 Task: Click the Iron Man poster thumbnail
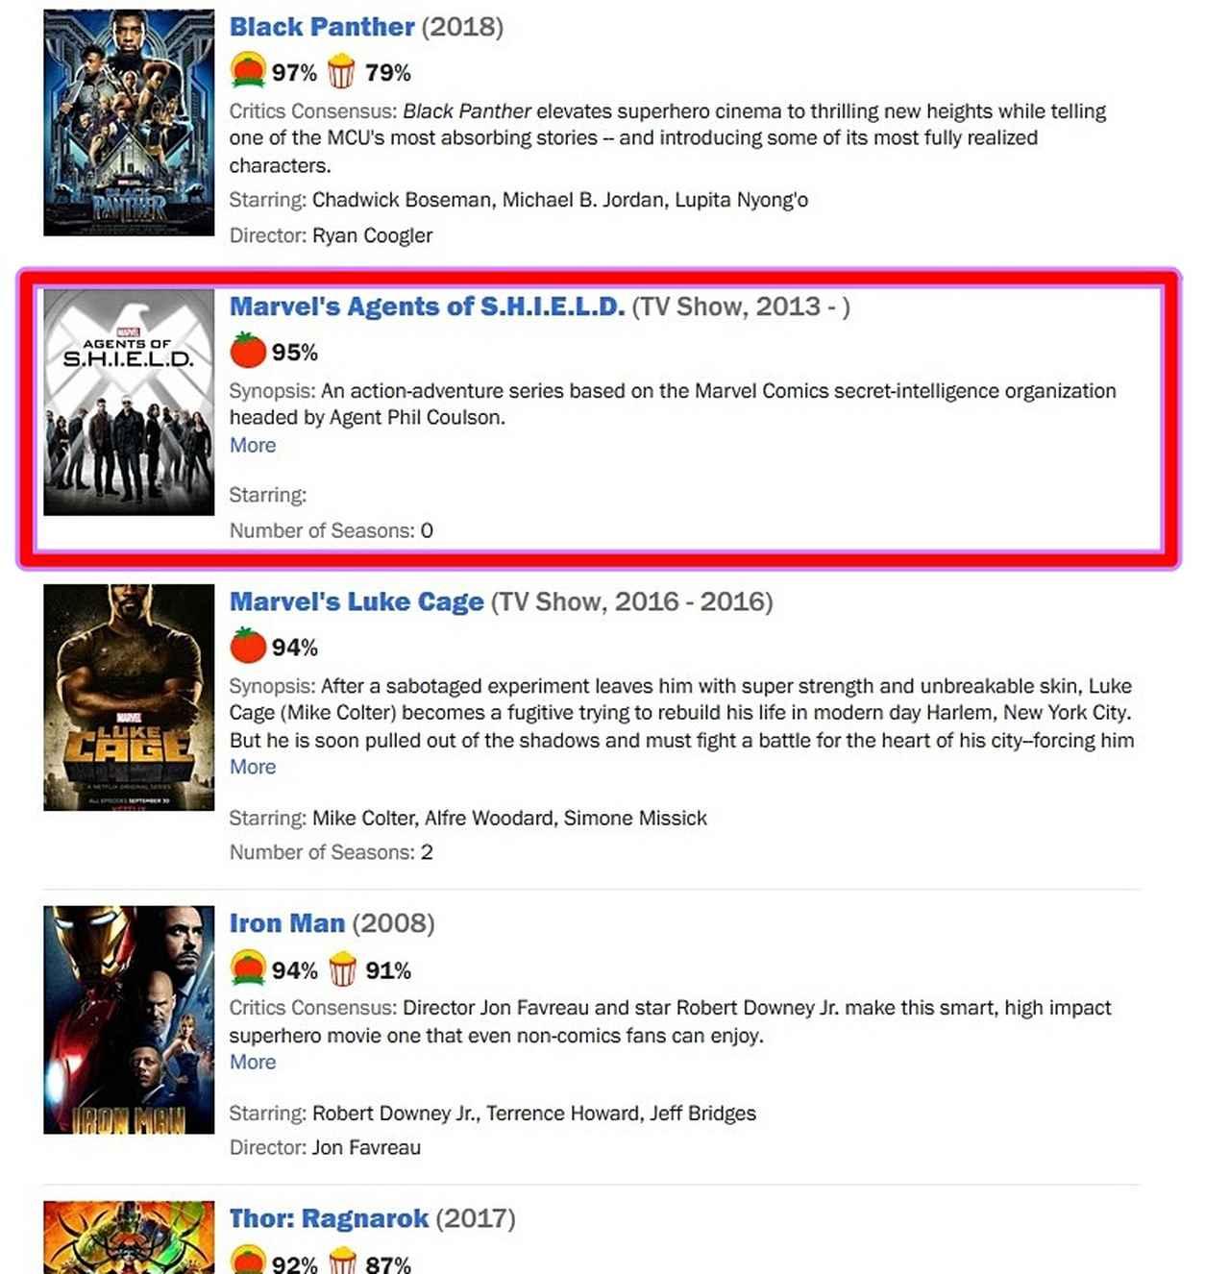tap(129, 1019)
